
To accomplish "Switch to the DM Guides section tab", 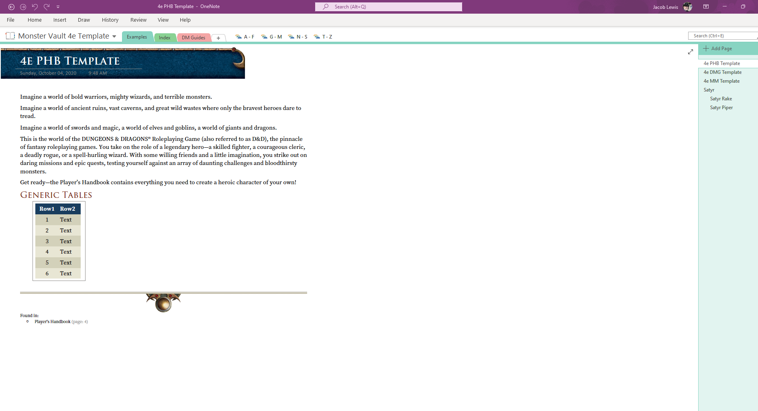I will 193,38.
